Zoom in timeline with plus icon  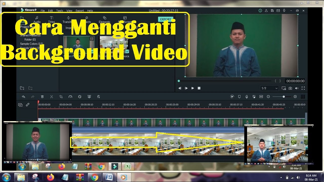[295, 97]
